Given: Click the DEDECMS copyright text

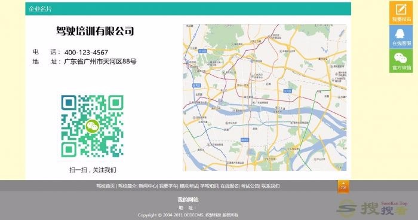Looking at the screenshot, I should (188, 215).
